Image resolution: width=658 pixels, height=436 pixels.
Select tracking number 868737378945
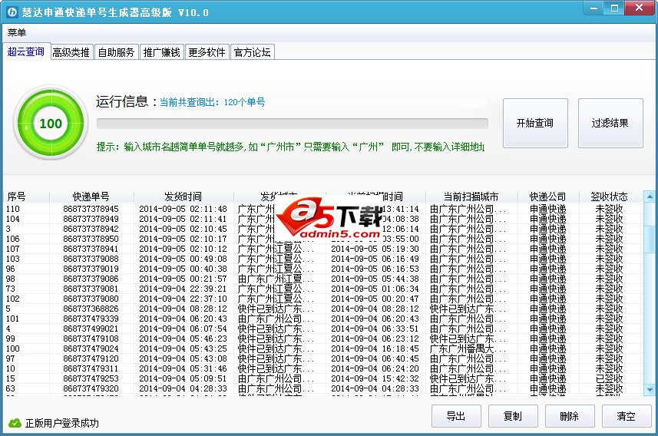(91, 209)
